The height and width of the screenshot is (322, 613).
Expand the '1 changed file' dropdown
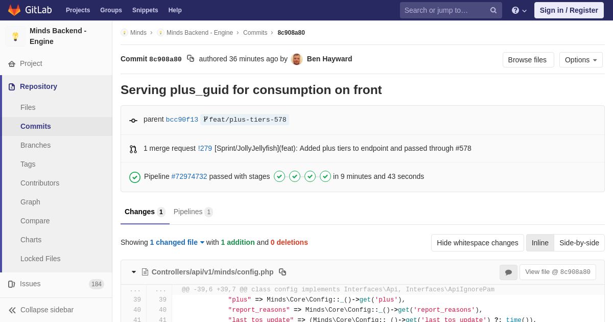pyautogui.click(x=177, y=242)
